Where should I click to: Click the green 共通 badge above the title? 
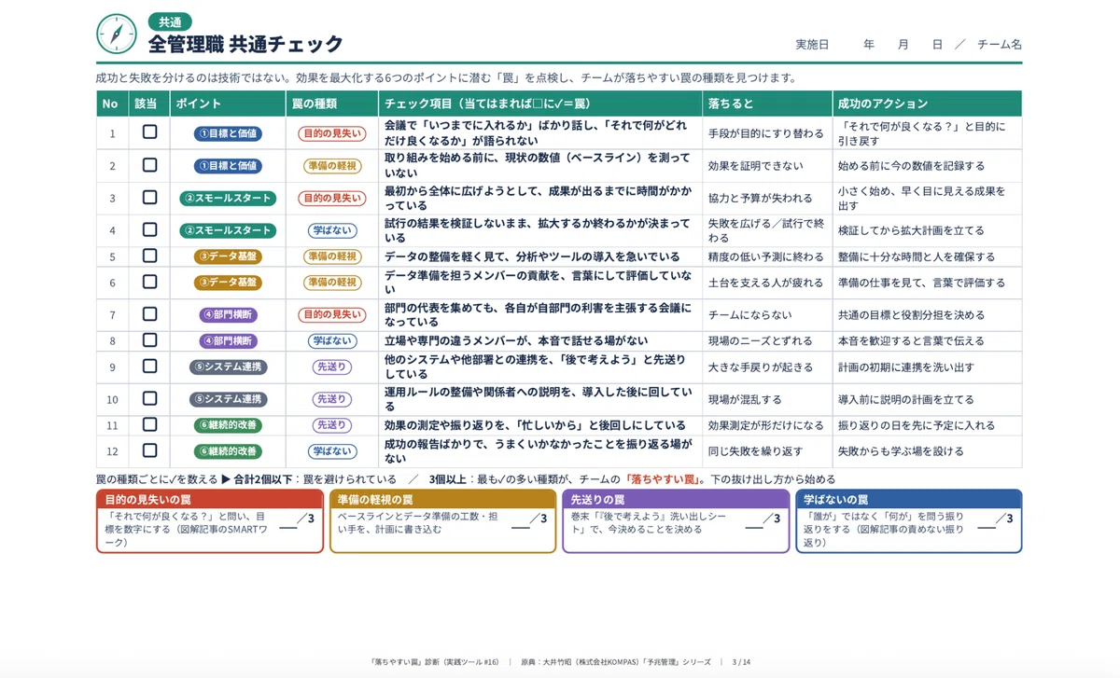(170, 22)
